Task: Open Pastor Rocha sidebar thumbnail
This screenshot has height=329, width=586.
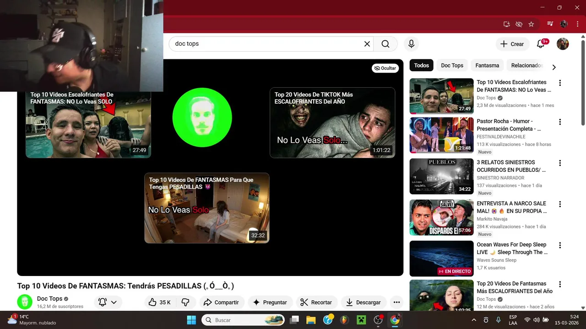Action: tap(441, 135)
